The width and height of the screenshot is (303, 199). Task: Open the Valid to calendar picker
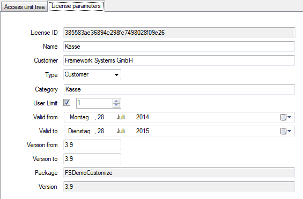click(286, 131)
